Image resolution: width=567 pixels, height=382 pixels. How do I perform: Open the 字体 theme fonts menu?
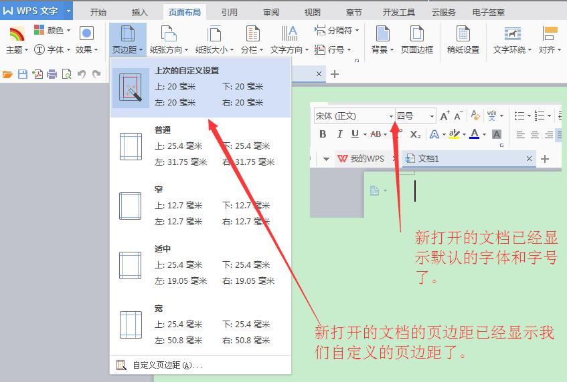click(x=52, y=49)
